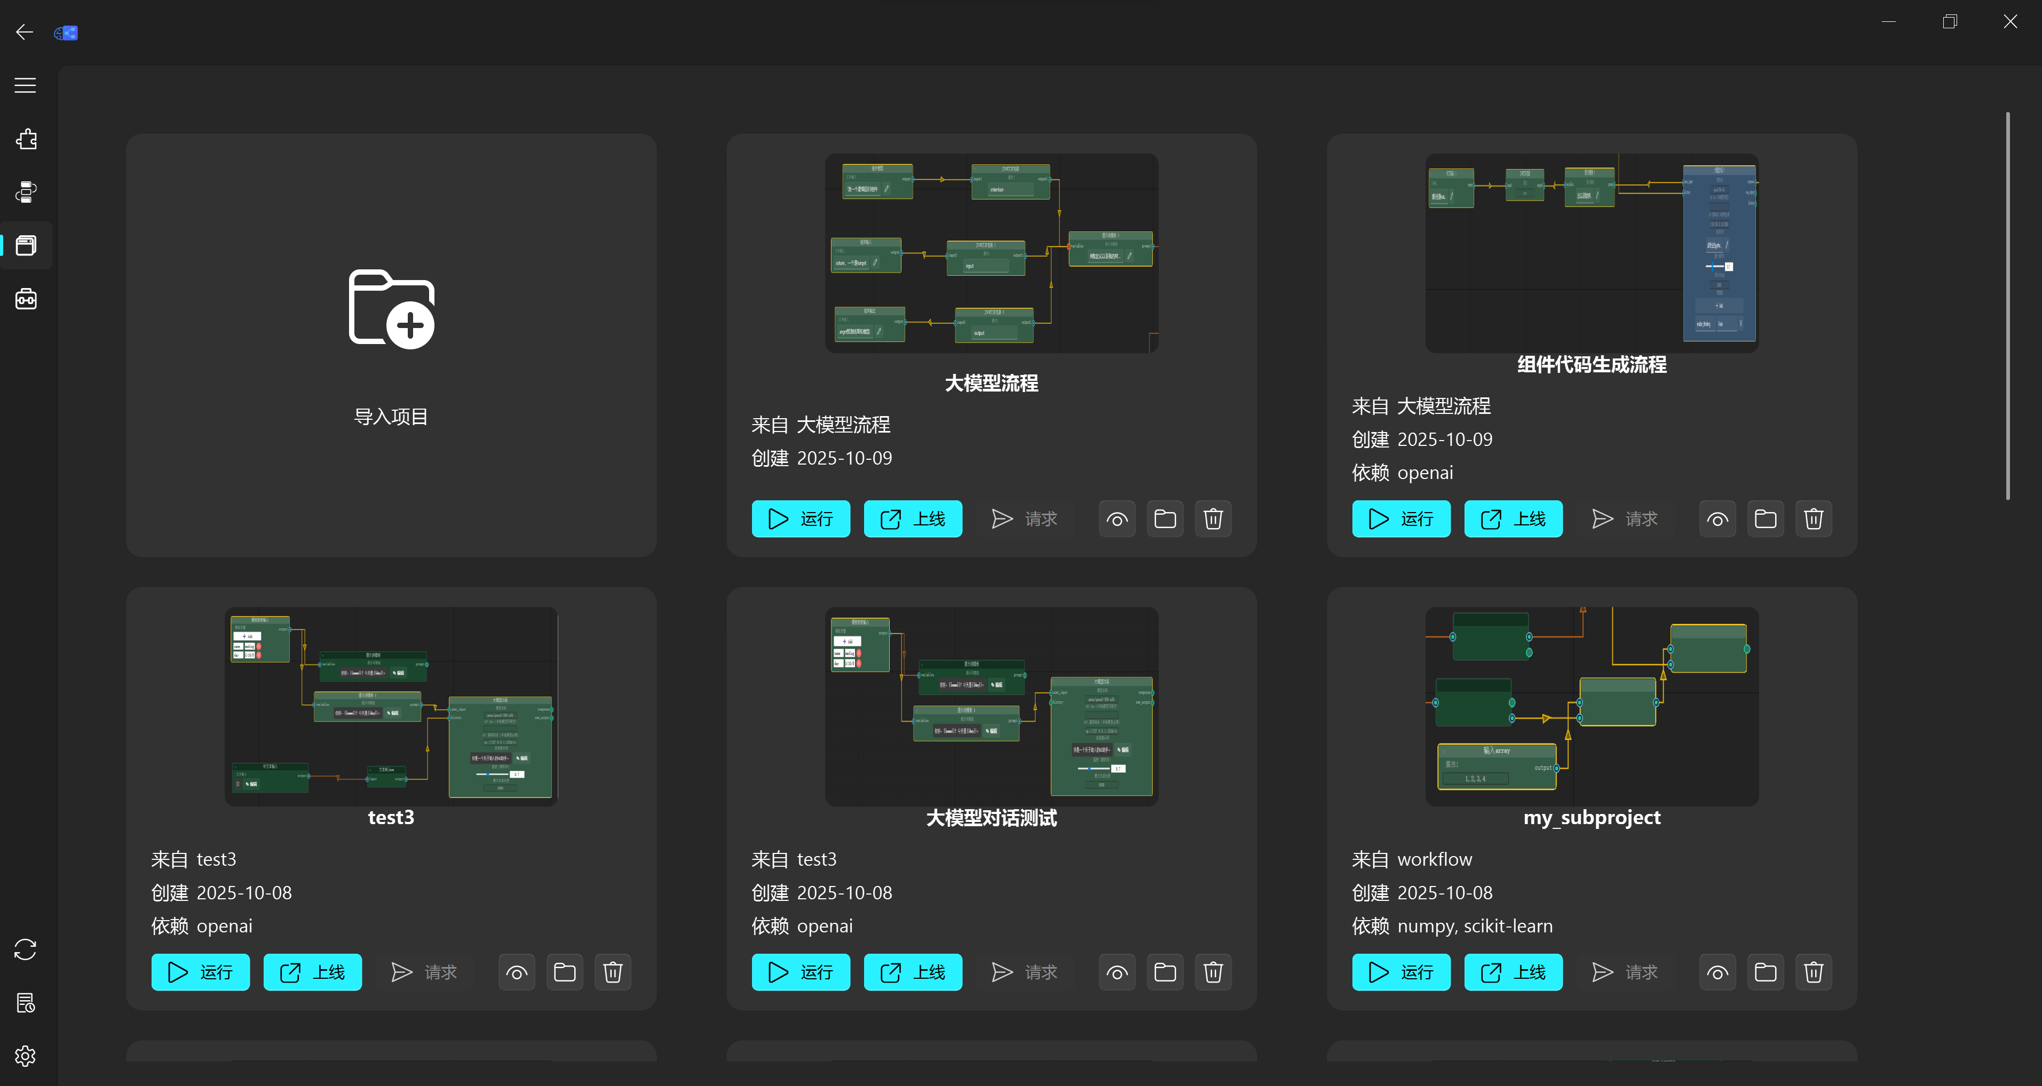Open the hamburger menu in sidebar
Screen dimensions: 2042x1086
26,85
